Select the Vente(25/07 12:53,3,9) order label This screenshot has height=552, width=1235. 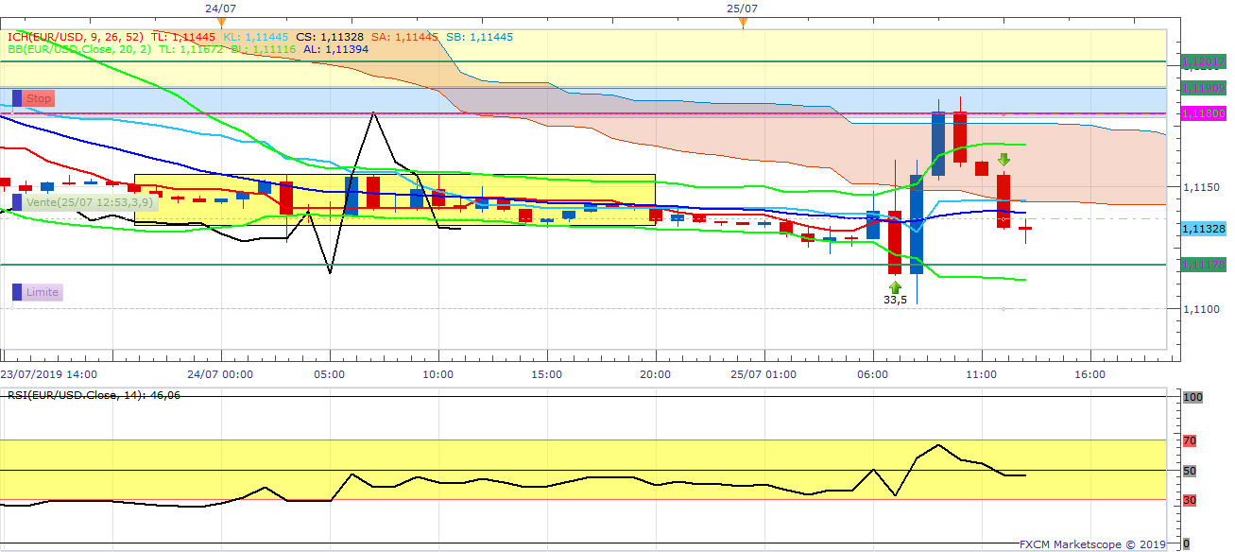click(x=91, y=202)
